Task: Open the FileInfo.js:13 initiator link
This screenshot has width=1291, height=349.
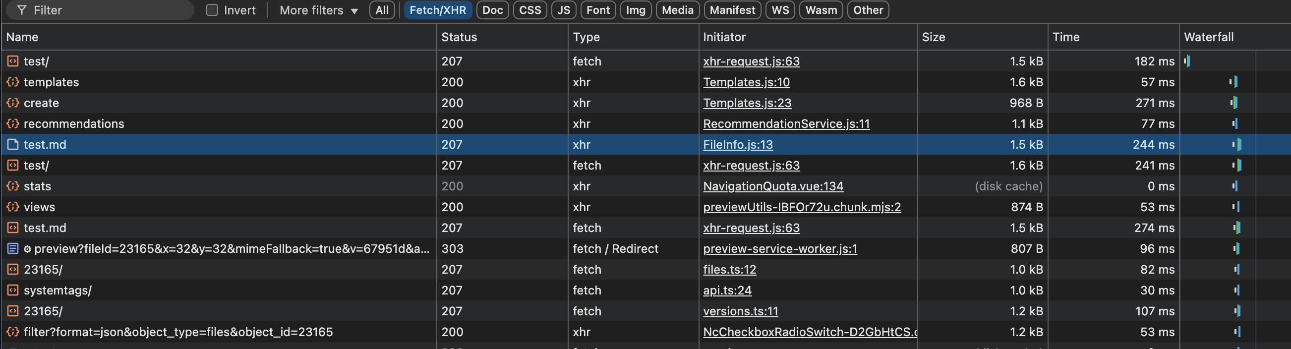Action: pyautogui.click(x=737, y=144)
